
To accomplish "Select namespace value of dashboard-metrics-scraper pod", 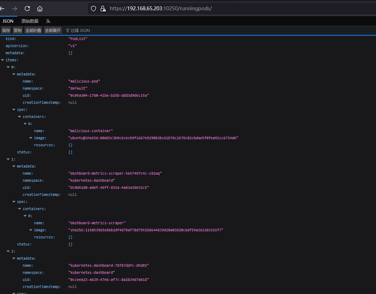I will (x=92, y=181).
